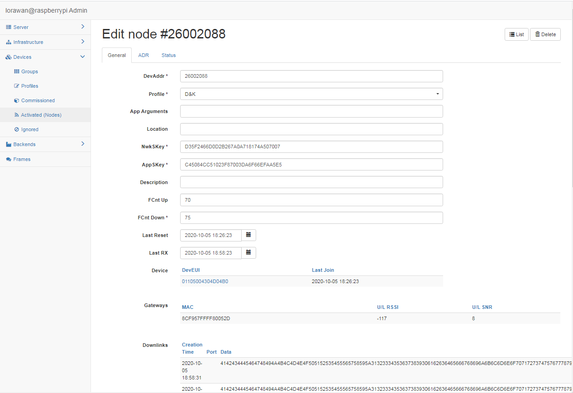Focus the Location input field
This screenshot has width=573, height=393.
[x=311, y=129]
